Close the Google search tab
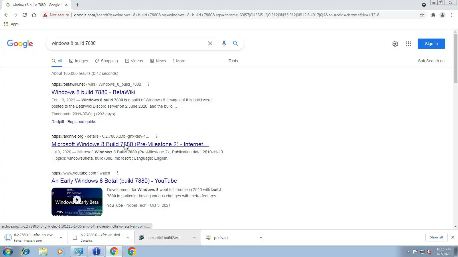 (x=66, y=5)
